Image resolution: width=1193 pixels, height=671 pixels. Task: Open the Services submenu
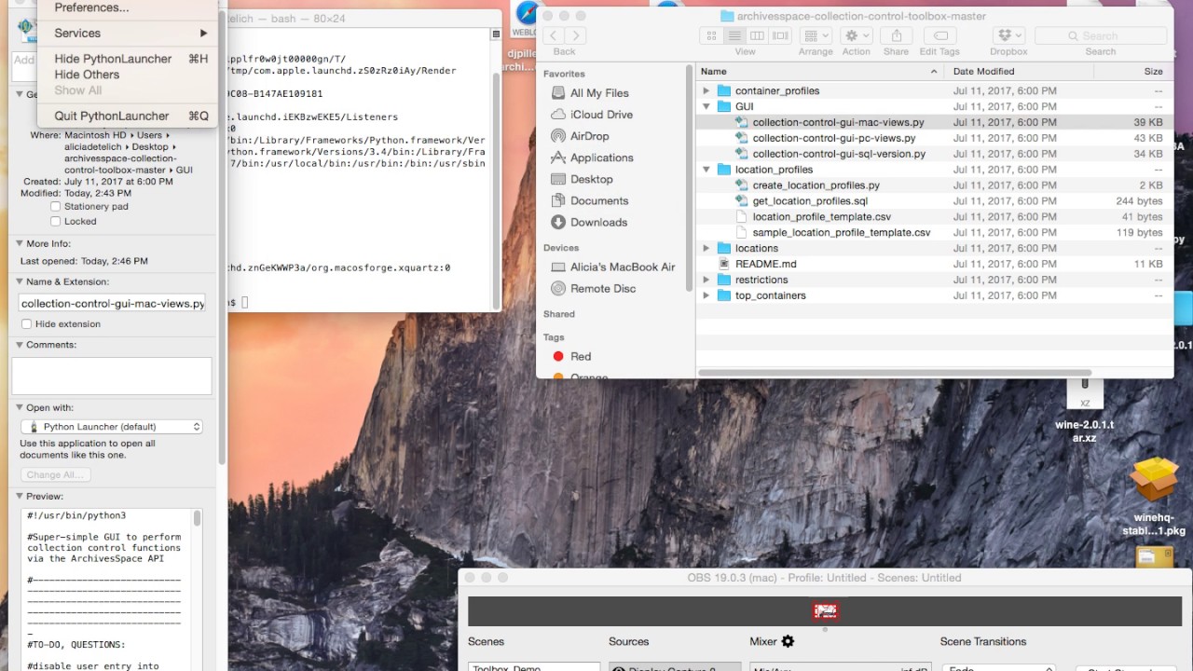click(x=127, y=33)
